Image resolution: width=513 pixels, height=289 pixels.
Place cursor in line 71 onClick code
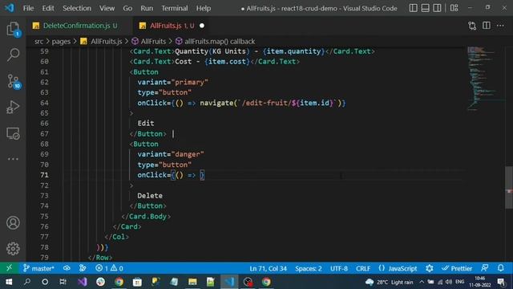click(171, 175)
